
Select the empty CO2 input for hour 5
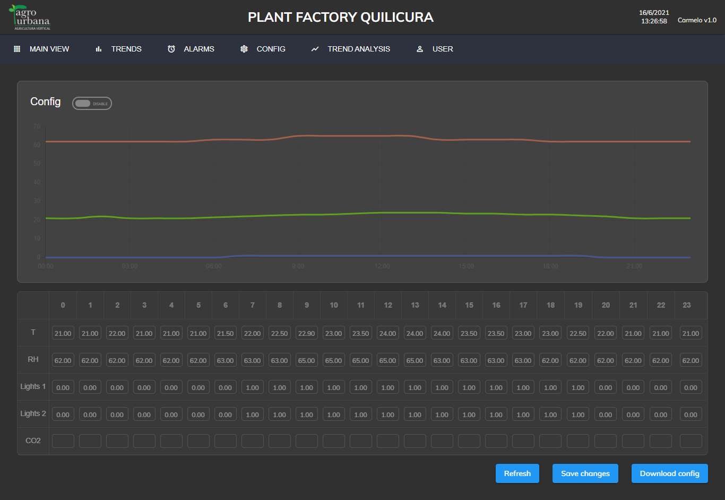pyautogui.click(x=198, y=441)
